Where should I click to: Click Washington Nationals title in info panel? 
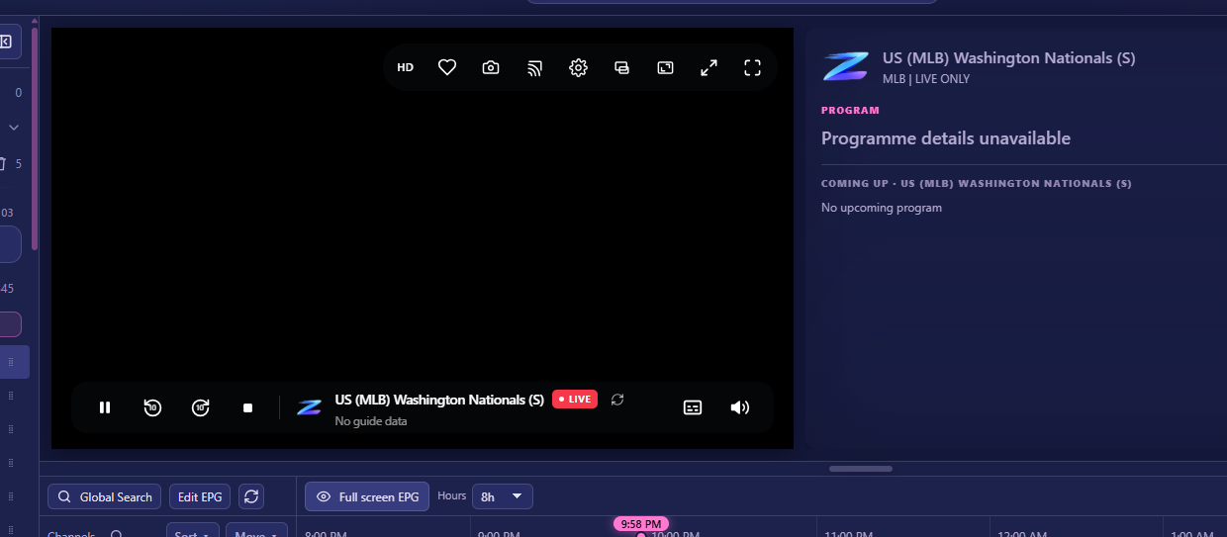pos(1009,58)
